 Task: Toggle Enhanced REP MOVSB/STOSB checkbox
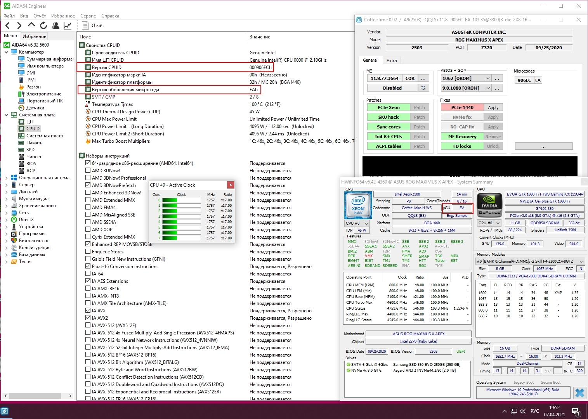click(x=88, y=244)
